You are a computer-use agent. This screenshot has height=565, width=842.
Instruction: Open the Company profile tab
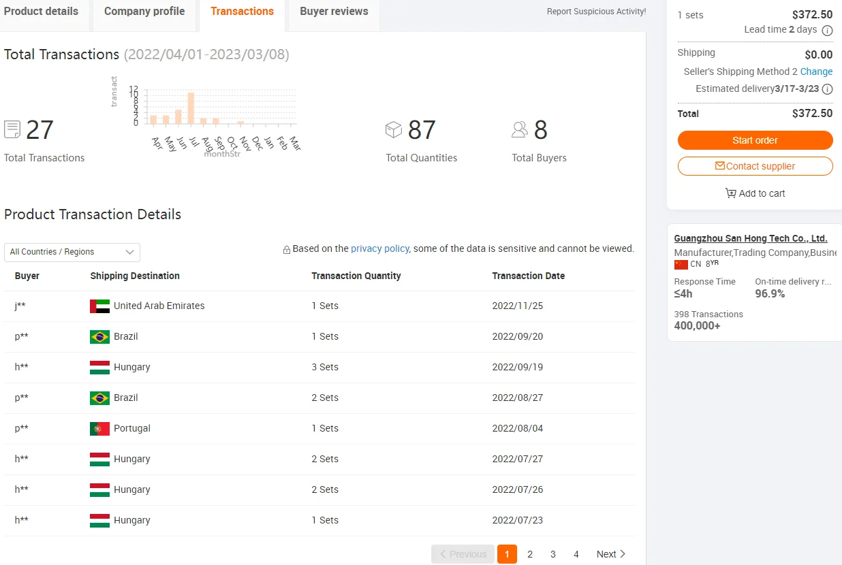[x=144, y=12]
